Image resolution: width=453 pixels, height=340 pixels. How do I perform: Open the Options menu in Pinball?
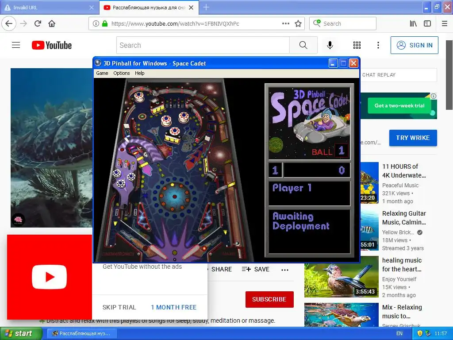click(x=121, y=73)
